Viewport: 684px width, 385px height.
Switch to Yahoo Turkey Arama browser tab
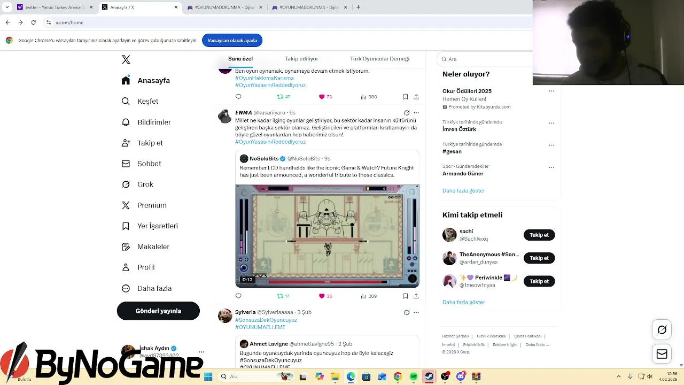55,7
